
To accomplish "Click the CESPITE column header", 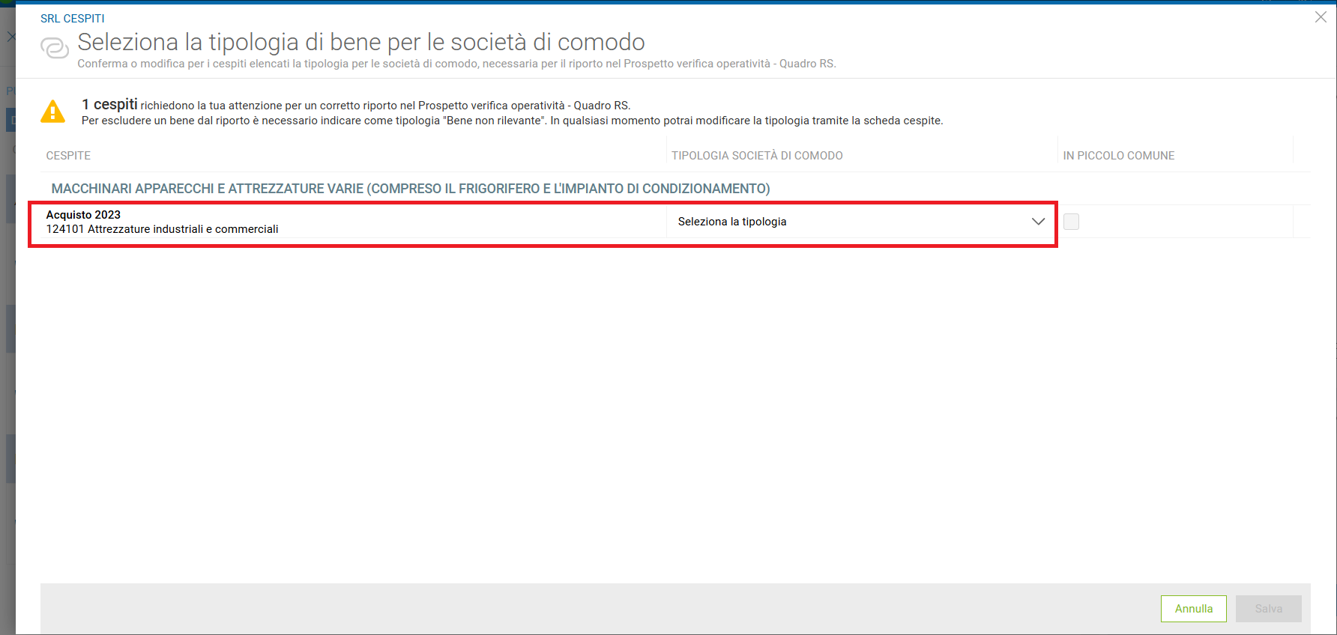I will (68, 156).
